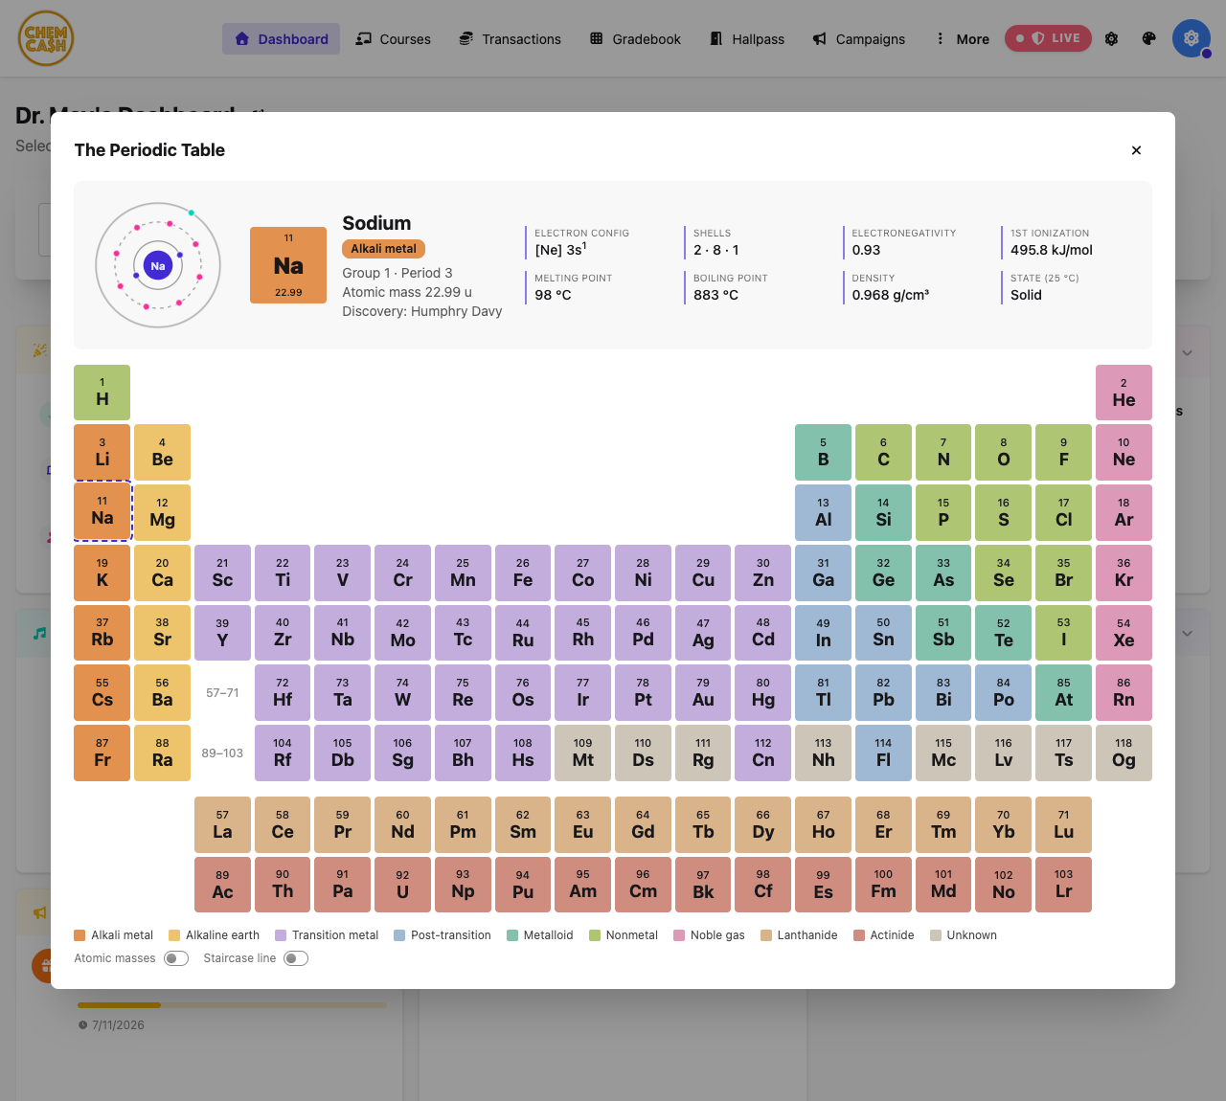Open the Courses tab
The height and width of the screenshot is (1101, 1226).
tap(394, 39)
